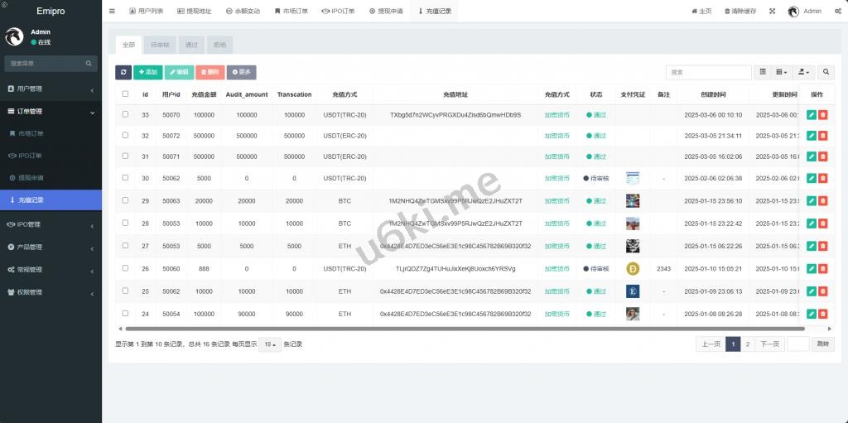The width and height of the screenshot is (848, 423).
Task: Open the Dogecoin payment proof thumbnail
Action: click(633, 268)
